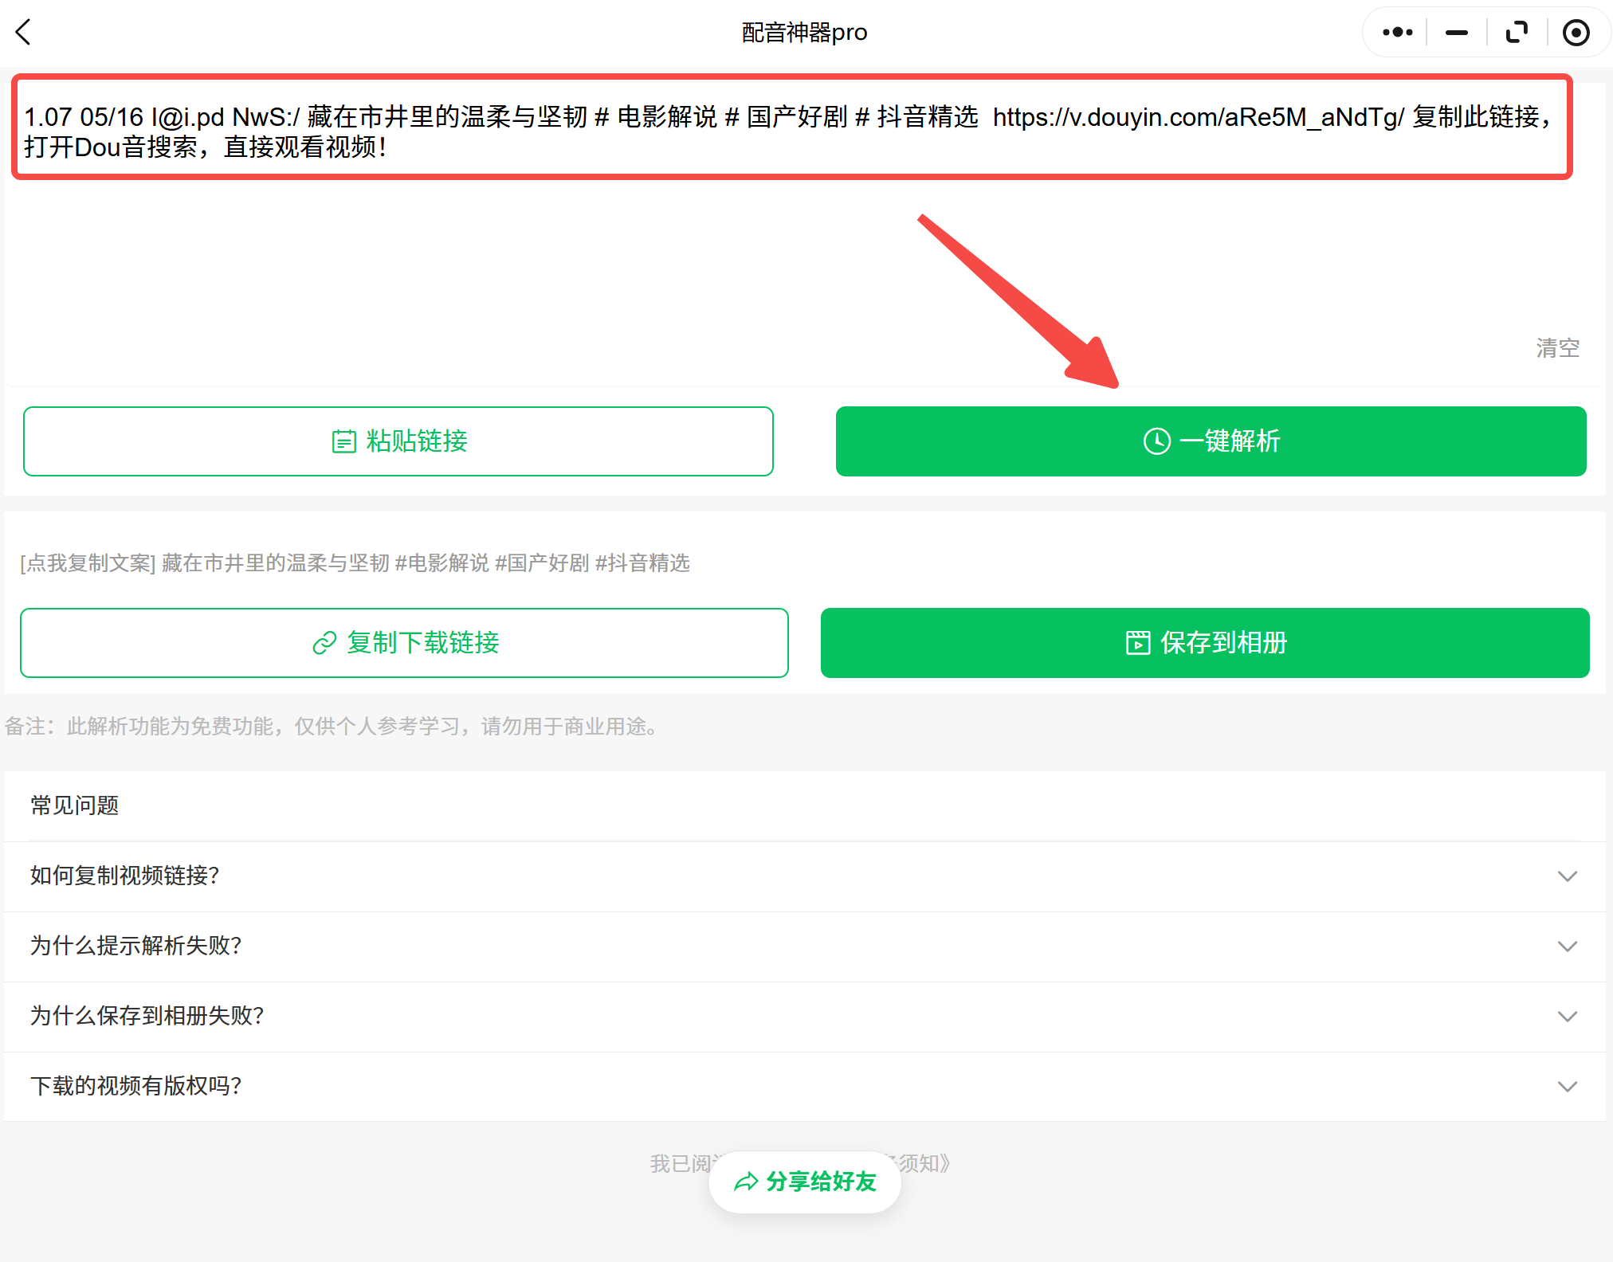Expand 为什么保存到相册失败? question
Screen dimensions: 1613x1262
pyautogui.click(x=147, y=1016)
